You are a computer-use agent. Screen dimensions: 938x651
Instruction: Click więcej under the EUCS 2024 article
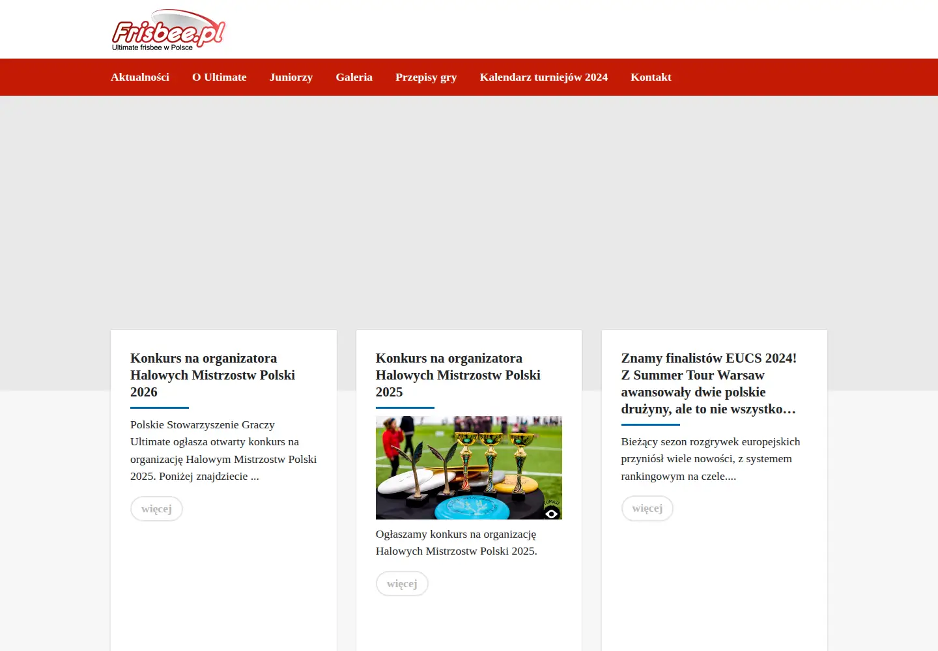[x=647, y=508]
